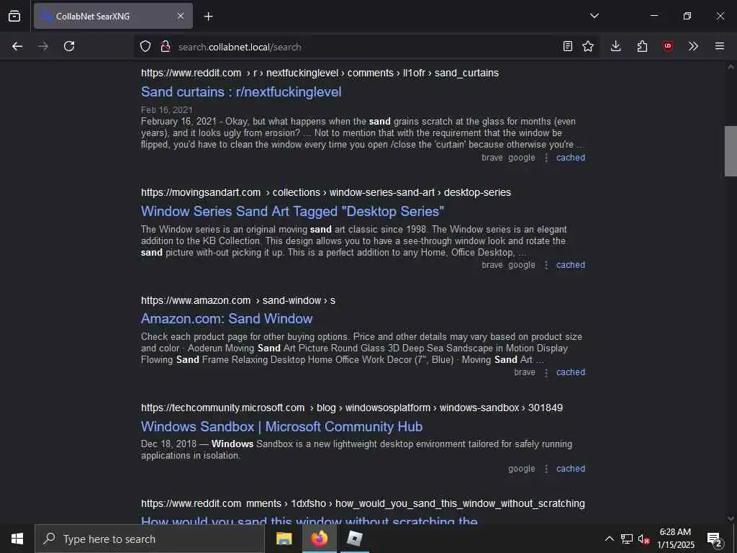Open Roblox app from taskbar

[x=354, y=539]
